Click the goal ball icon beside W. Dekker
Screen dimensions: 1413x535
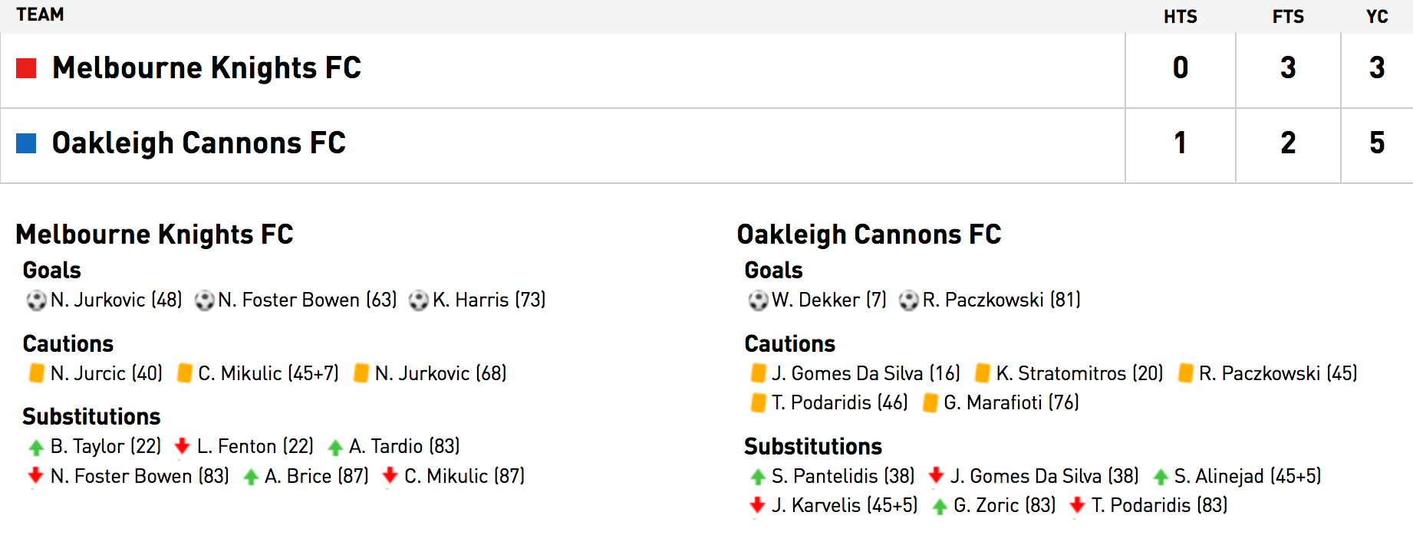(758, 300)
